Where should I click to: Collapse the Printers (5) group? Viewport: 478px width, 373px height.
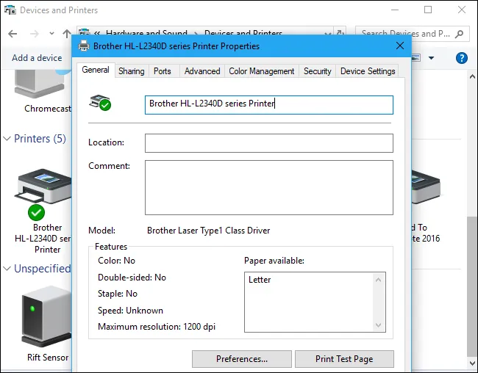(x=7, y=139)
